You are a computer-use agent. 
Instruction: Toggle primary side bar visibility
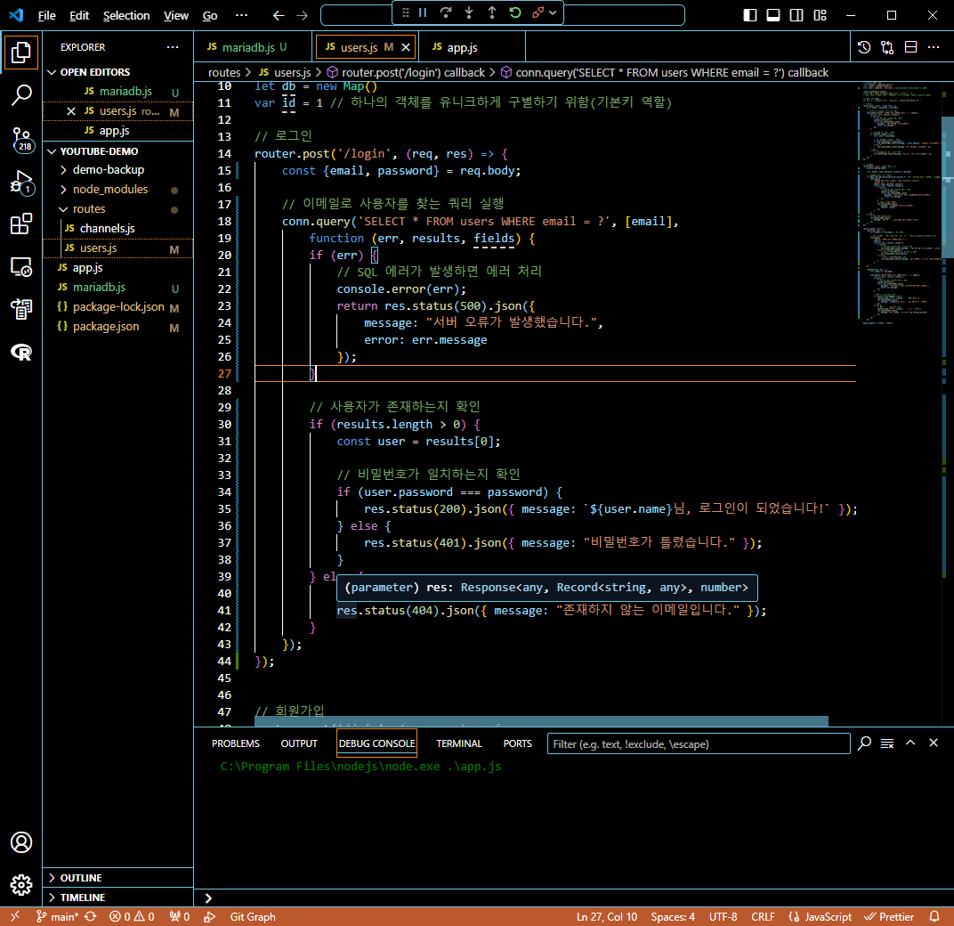coord(750,15)
